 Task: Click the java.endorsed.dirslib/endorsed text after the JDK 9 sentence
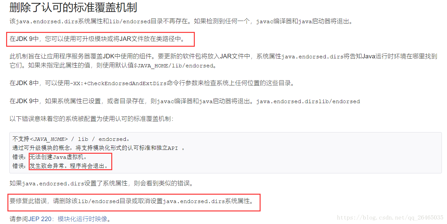pos(308,102)
